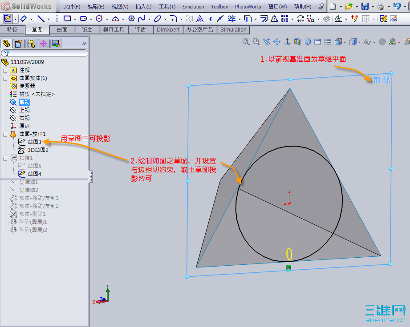Screen dimensions: 410x327
Task: Open the display manager tab icon
Action: [x=56, y=44]
